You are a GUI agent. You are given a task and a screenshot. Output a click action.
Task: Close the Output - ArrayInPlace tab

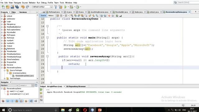(64, 86)
